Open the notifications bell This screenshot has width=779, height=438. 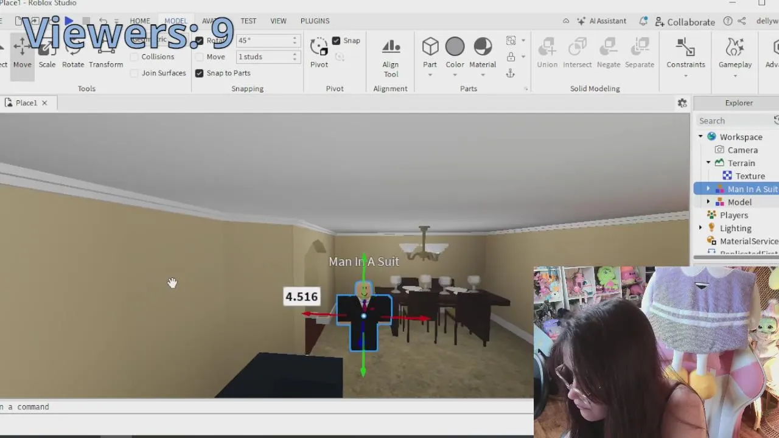tap(643, 21)
